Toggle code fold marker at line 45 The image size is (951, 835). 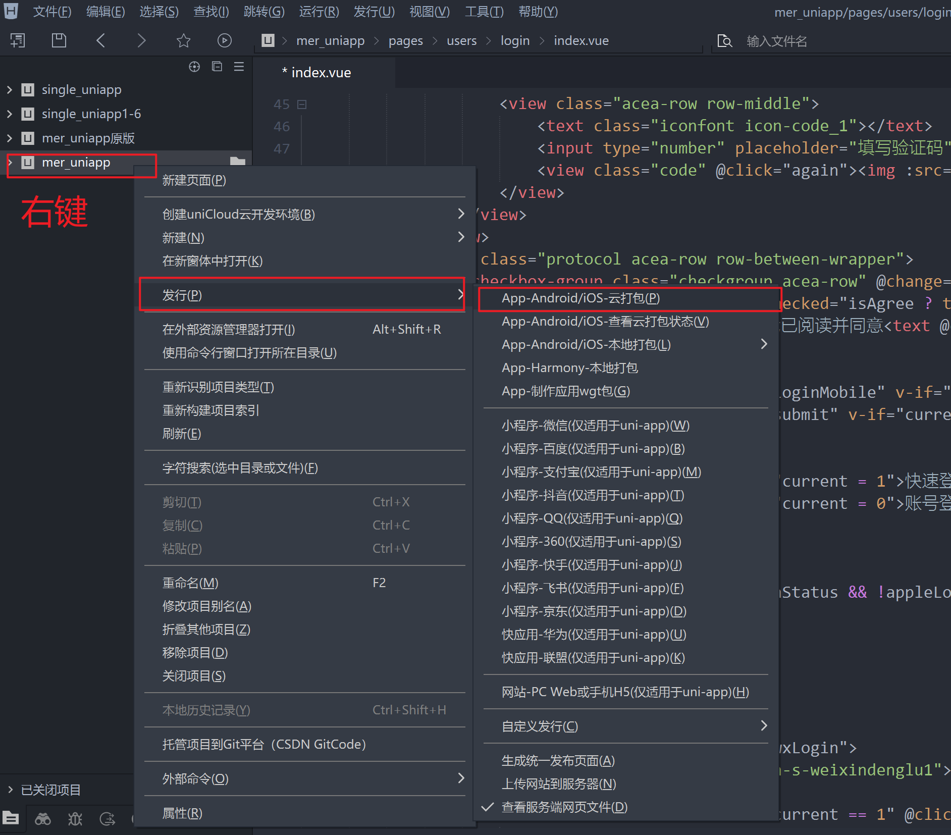[x=302, y=105]
